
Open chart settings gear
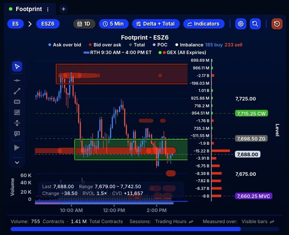click(240, 24)
